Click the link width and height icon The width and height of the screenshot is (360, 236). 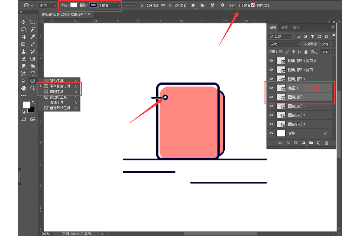coord(163,5)
